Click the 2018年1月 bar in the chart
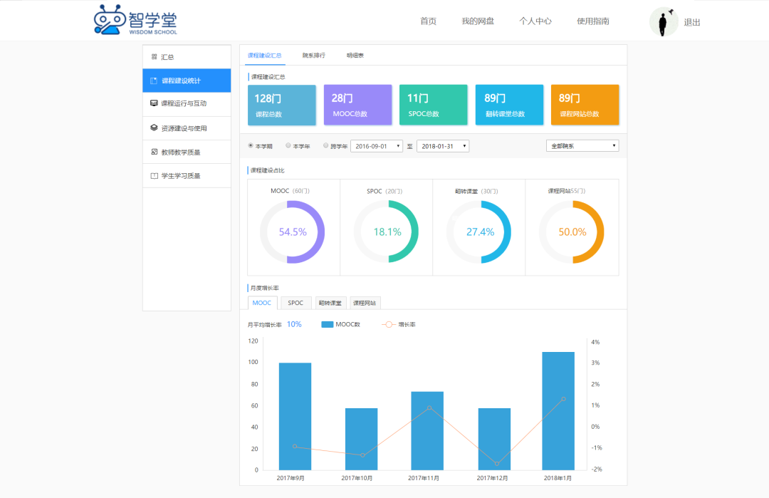The image size is (769, 498). point(558,410)
